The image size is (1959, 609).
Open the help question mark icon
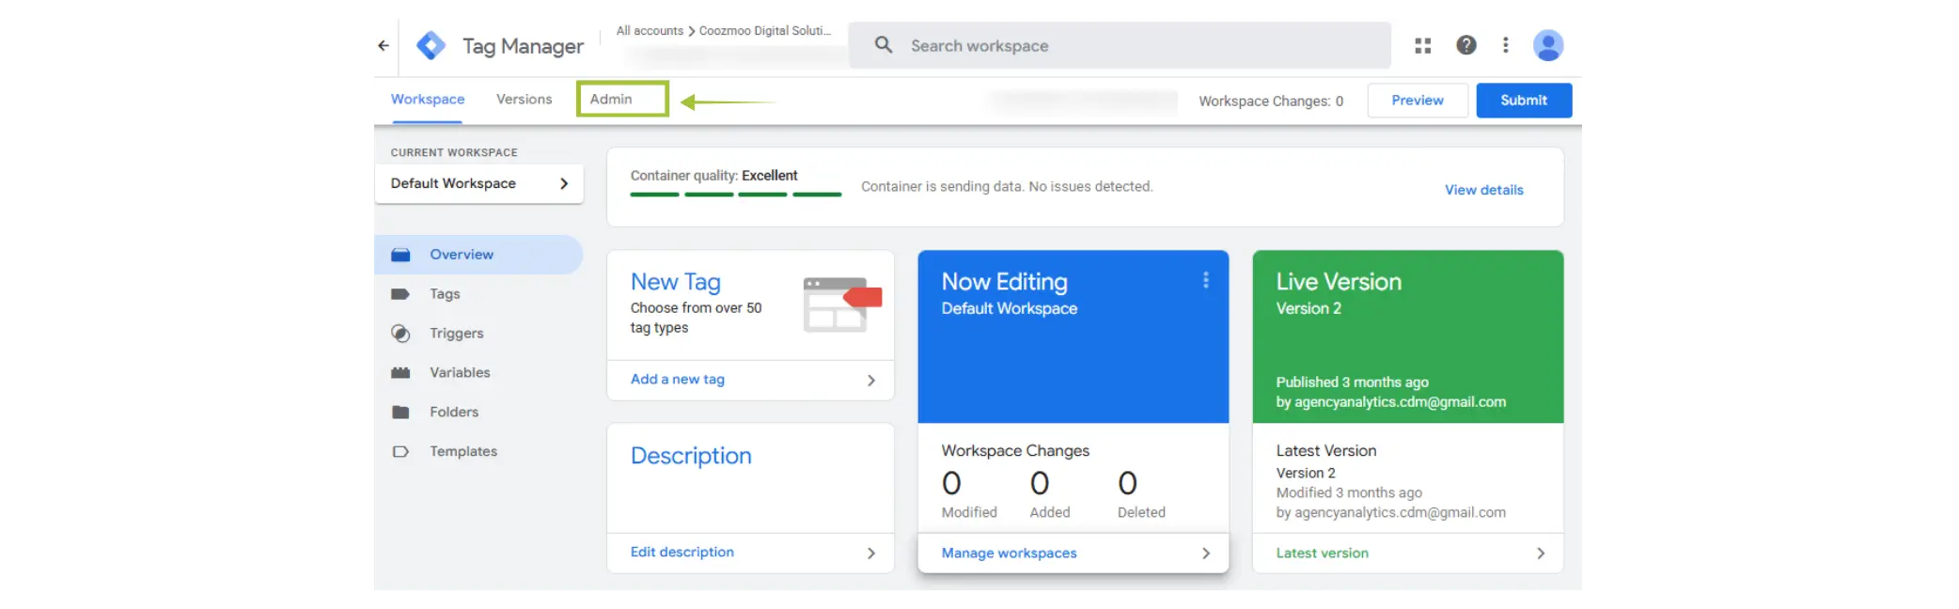click(x=1466, y=44)
